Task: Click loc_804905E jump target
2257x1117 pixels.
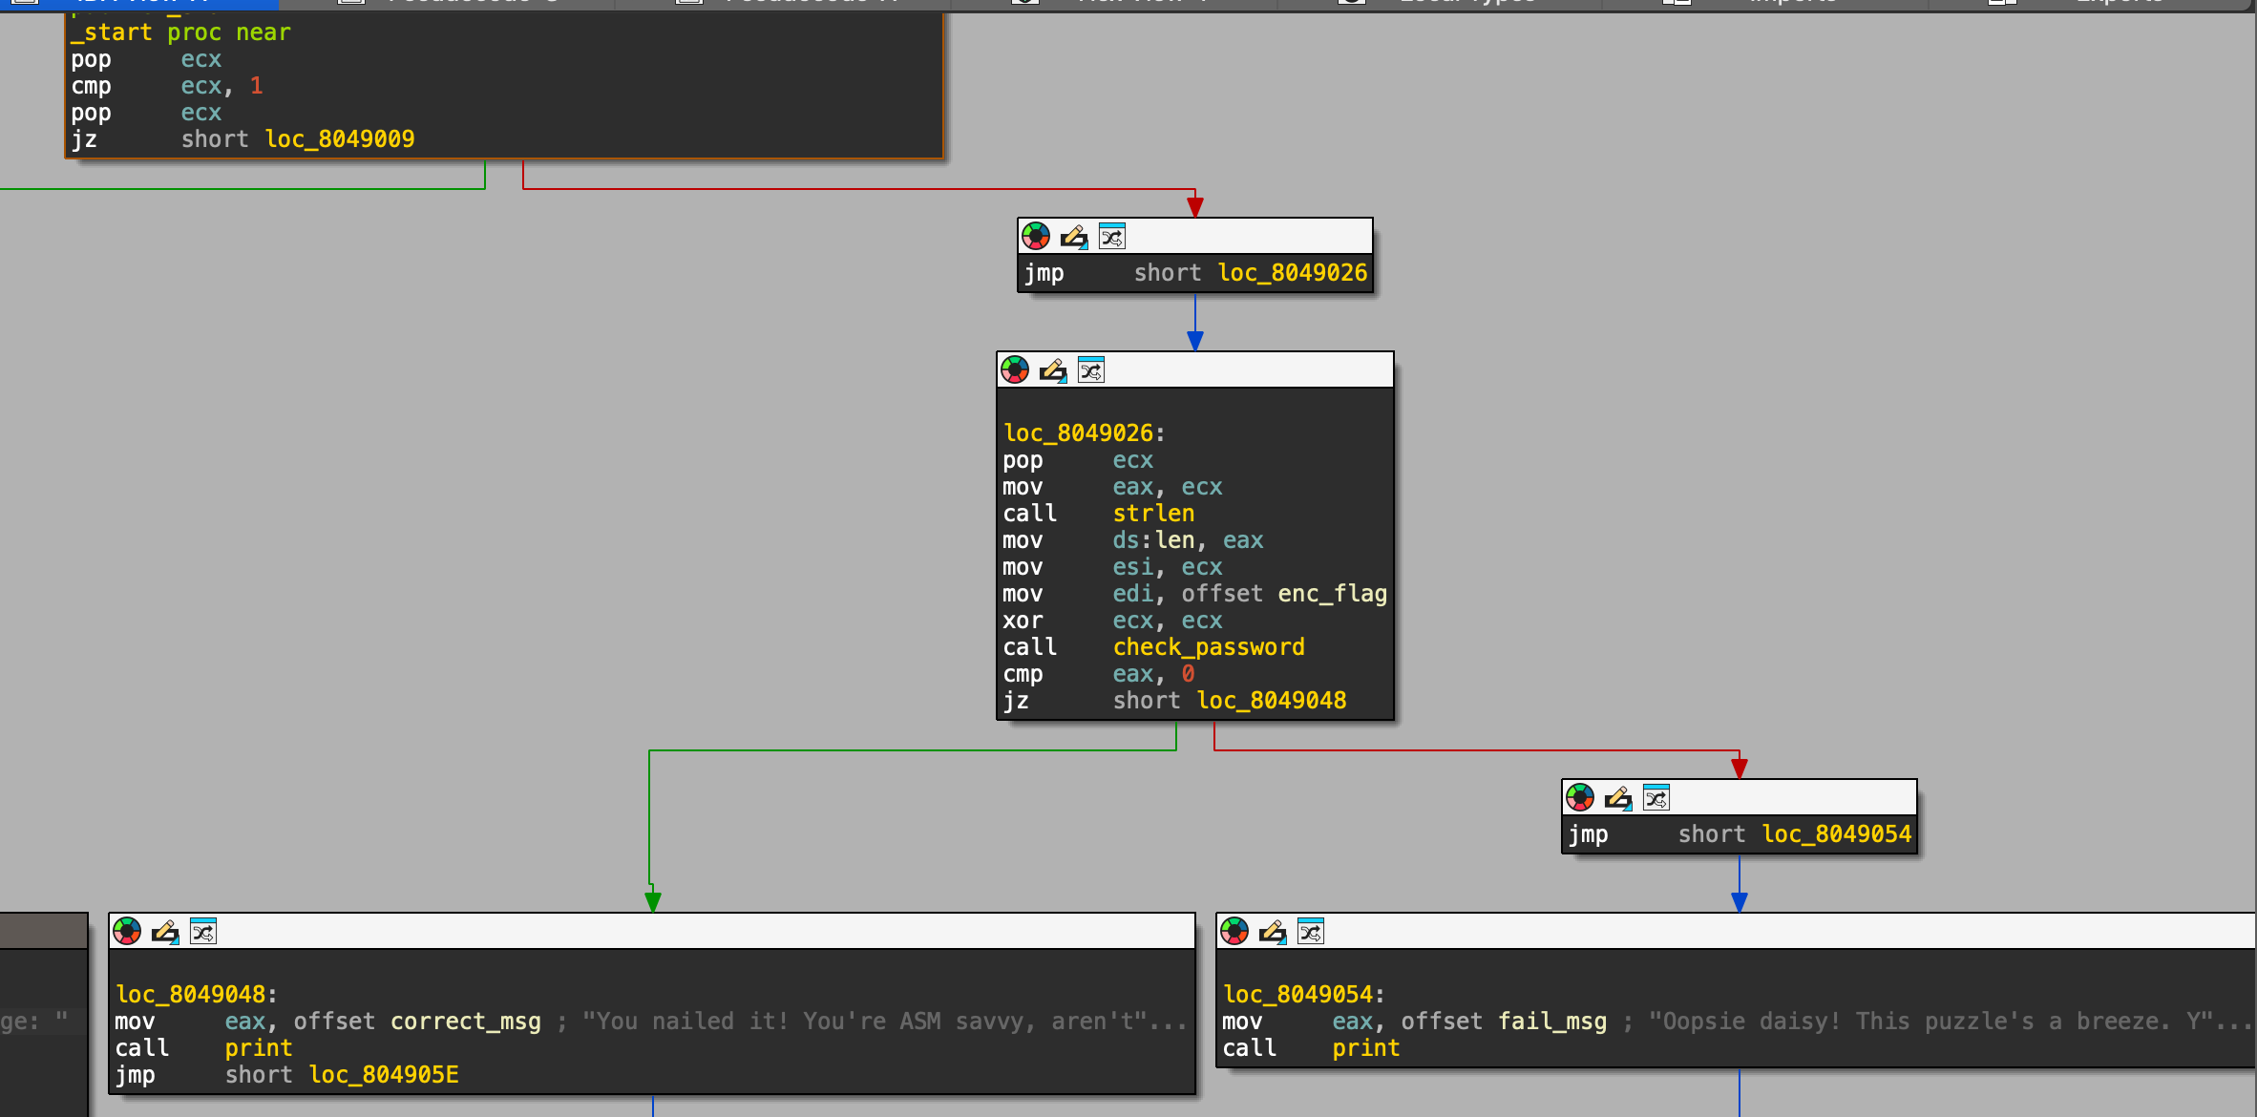Action: click(x=384, y=1075)
